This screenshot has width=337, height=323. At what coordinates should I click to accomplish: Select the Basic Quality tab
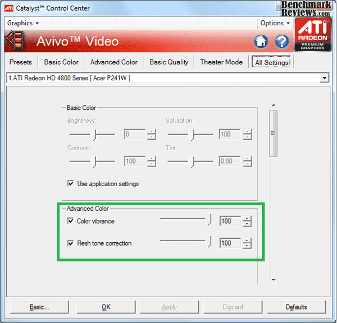pyautogui.click(x=169, y=62)
